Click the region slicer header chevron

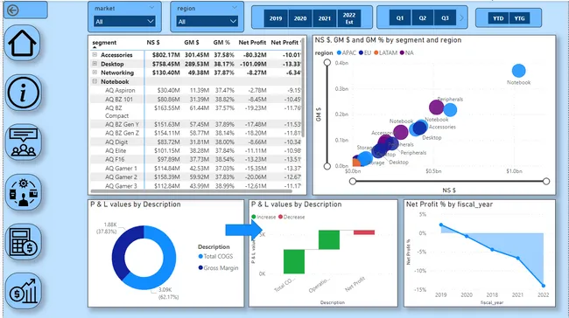coord(235,8)
